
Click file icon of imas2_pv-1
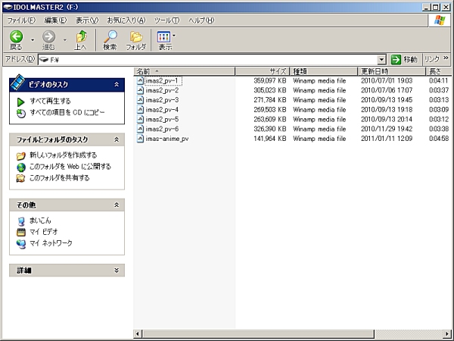click(140, 80)
